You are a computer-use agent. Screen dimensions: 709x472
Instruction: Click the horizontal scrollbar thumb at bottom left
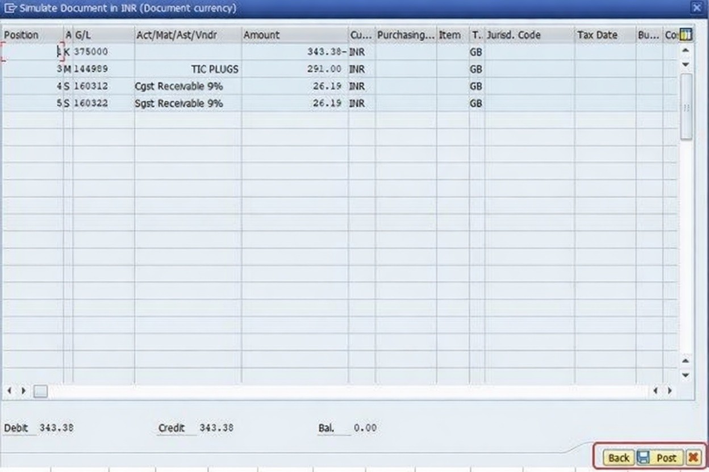tap(40, 391)
